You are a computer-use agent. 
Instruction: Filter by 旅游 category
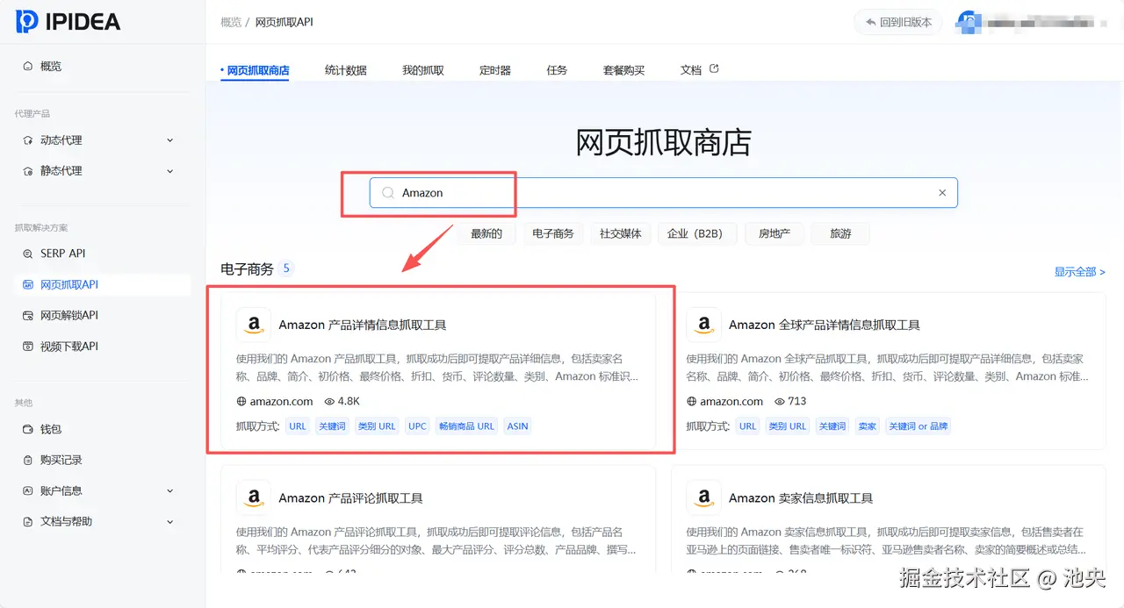pos(840,233)
